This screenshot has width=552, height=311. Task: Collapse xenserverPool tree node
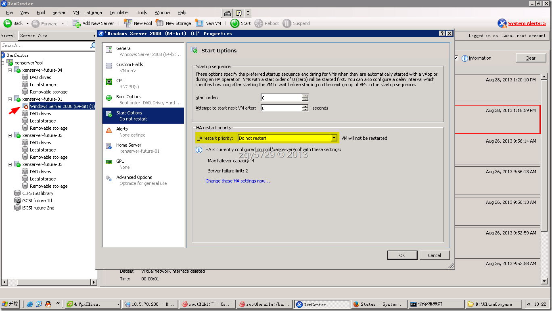pos(3,63)
